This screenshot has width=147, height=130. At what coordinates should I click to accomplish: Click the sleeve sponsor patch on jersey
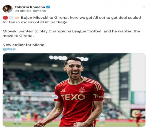coord(99,96)
